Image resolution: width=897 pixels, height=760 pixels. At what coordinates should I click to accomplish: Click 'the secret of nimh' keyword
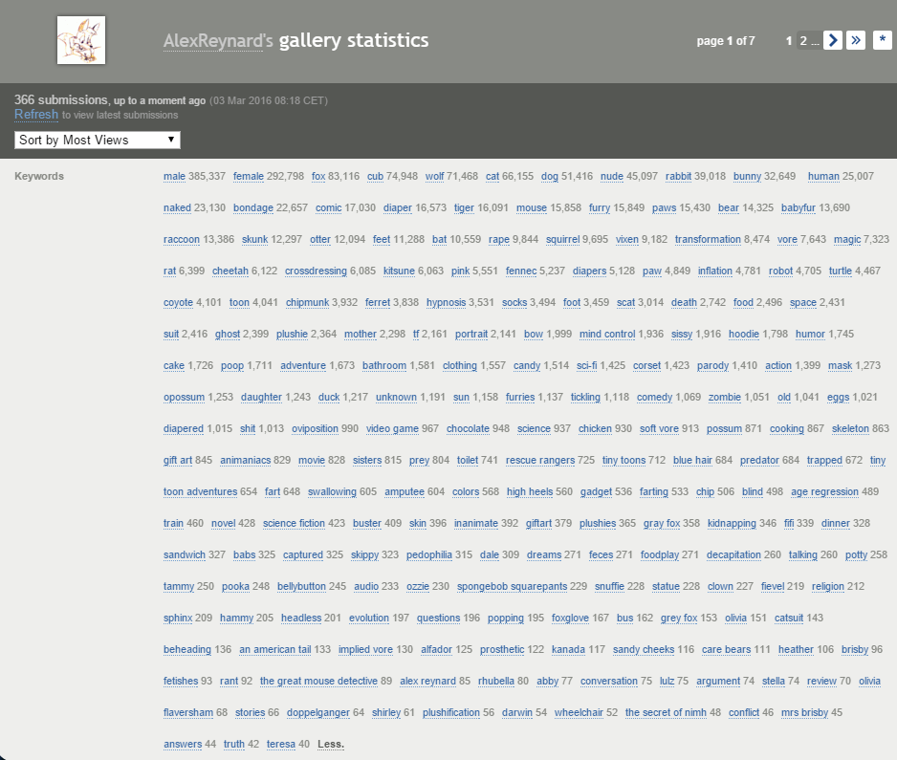(666, 712)
